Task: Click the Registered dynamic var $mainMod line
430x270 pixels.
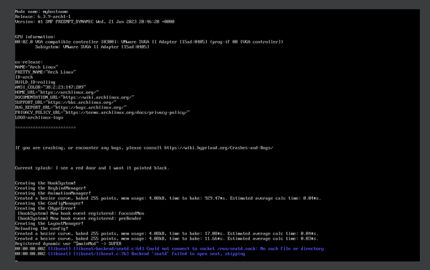Action: click(x=68, y=243)
